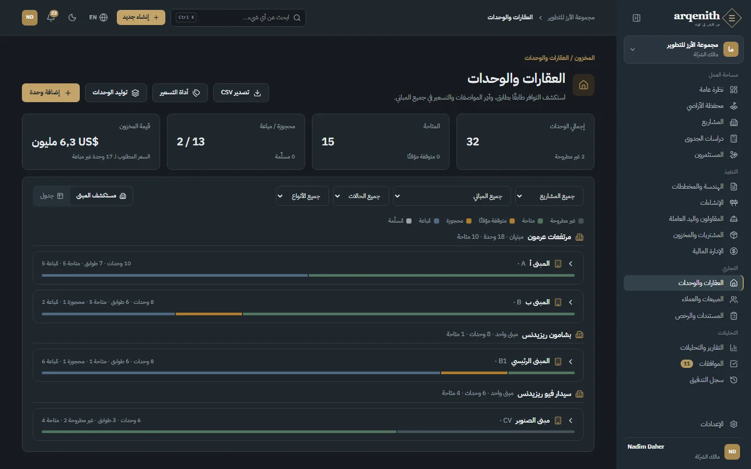Viewport: 751px width, 469px height.
Task: Collapse the sidebar panel icon
Action: (636, 18)
